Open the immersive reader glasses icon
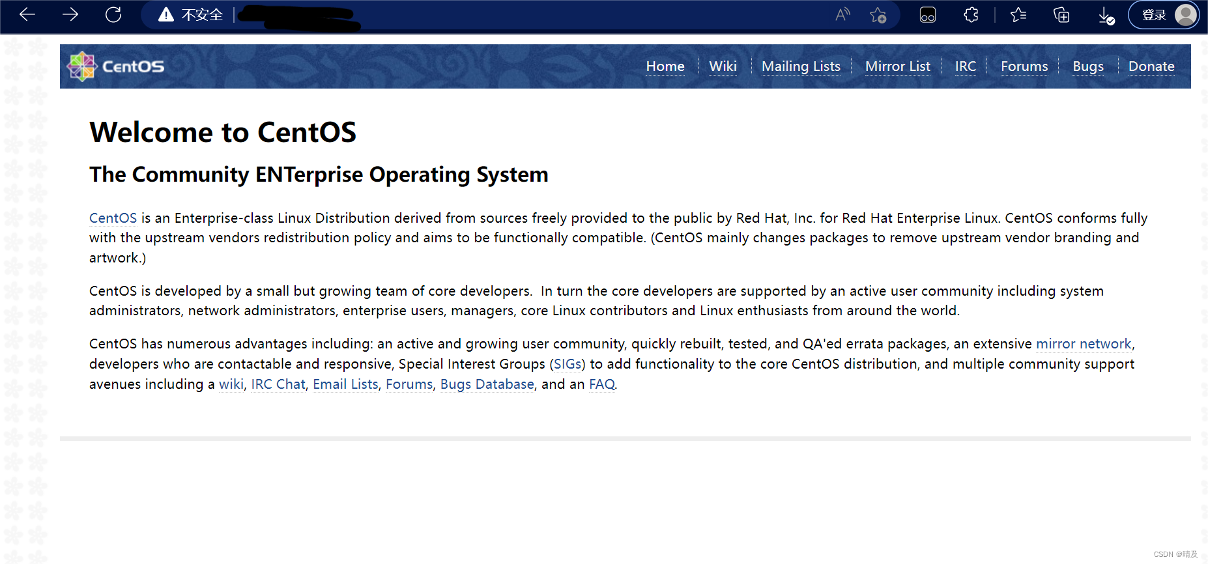 (928, 15)
